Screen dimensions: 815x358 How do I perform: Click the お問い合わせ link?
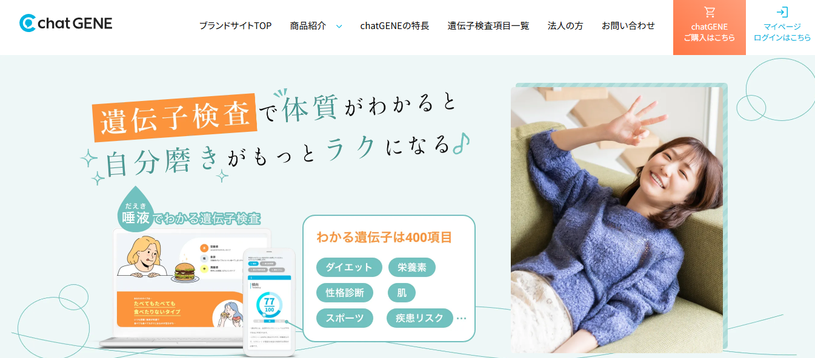(x=628, y=25)
